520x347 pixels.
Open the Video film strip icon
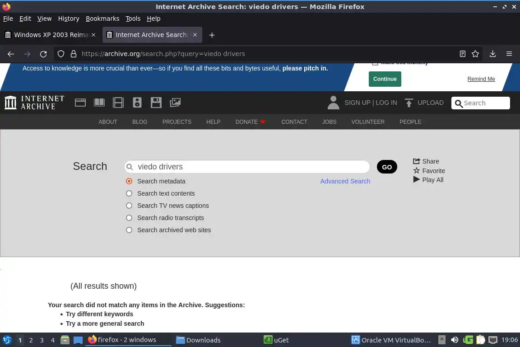[x=118, y=103]
